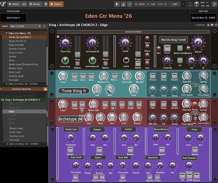Start playback with the play button
The width and height of the screenshot is (218, 183).
[x=117, y=4]
